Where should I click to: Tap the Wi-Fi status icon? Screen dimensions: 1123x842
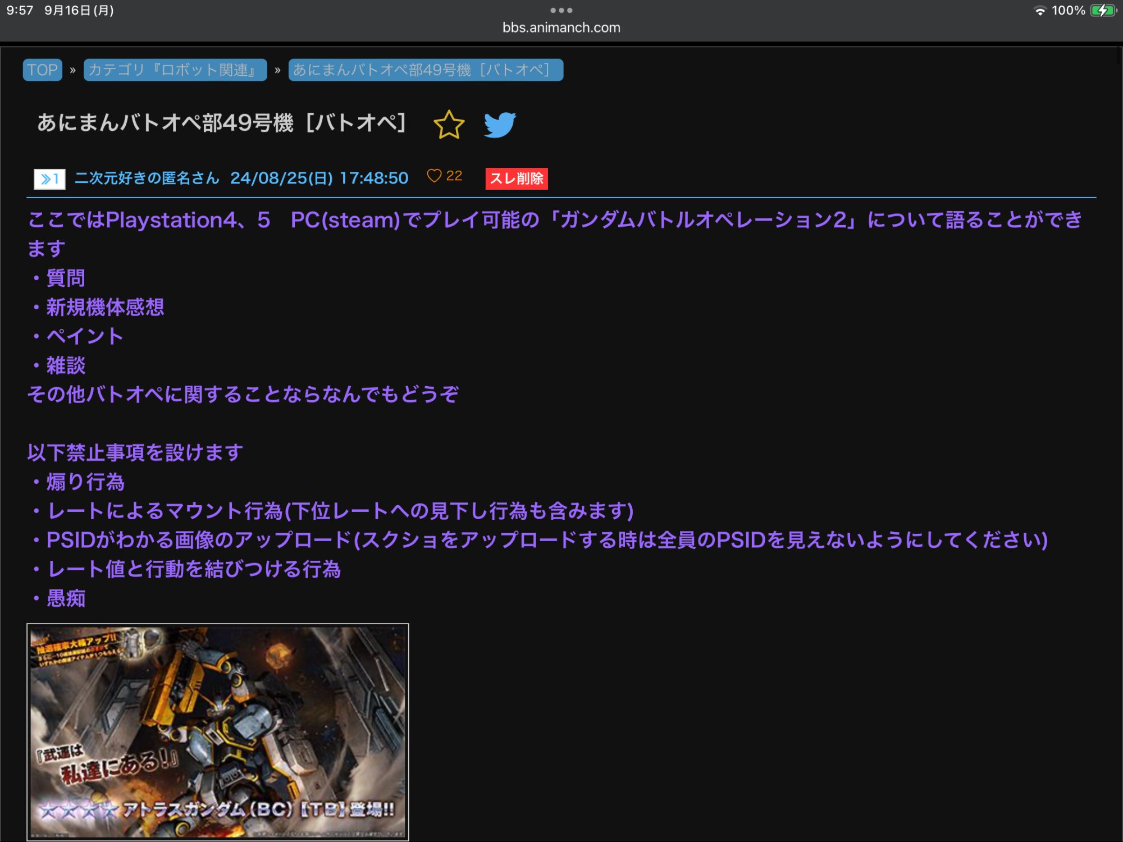click(1040, 11)
